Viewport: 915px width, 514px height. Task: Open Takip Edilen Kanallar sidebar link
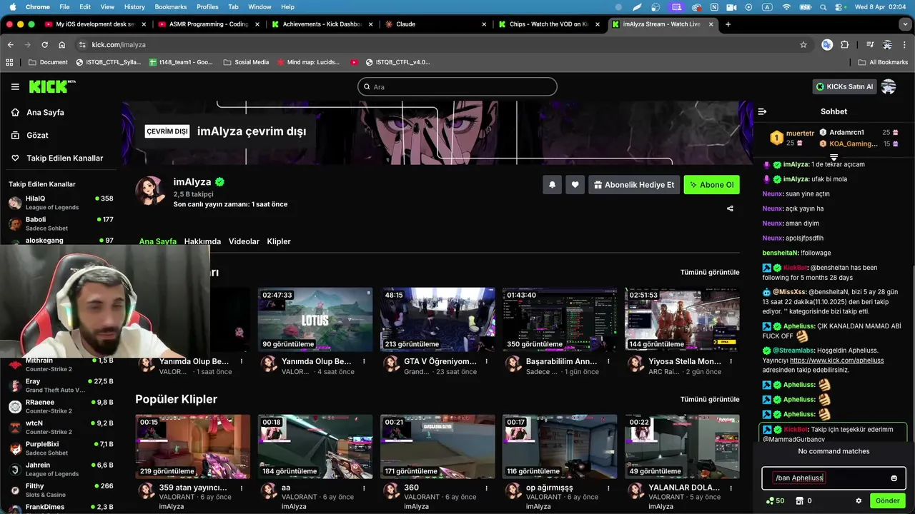pyautogui.click(x=64, y=158)
